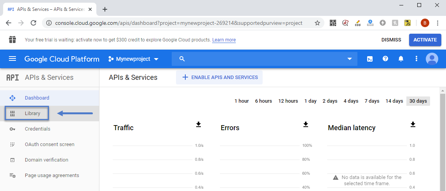Click the Google Cloud Platform logo text
This screenshot has width=446, height=191.
(62, 59)
